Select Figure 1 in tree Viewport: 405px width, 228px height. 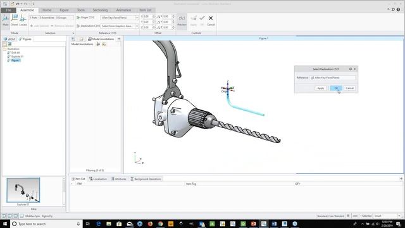tap(16, 60)
